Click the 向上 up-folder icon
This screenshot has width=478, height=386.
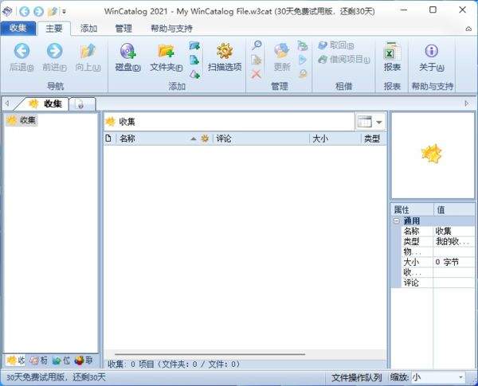point(88,51)
